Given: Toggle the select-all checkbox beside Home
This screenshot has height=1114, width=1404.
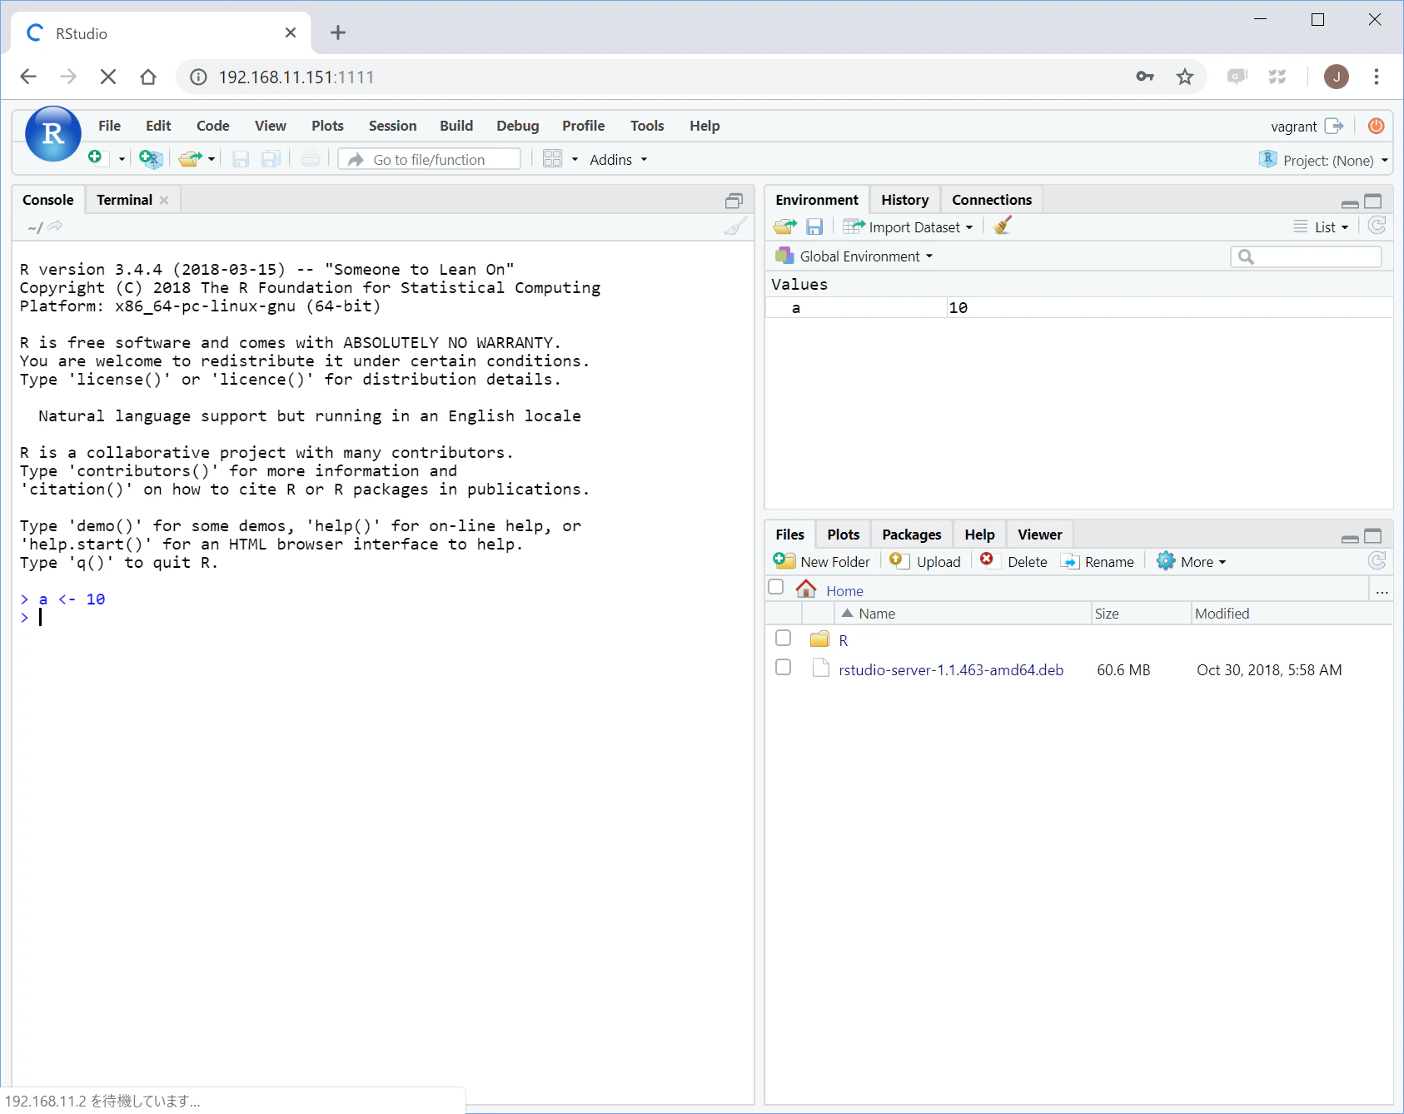Looking at the screenshot, I should [x=776, y=587].
